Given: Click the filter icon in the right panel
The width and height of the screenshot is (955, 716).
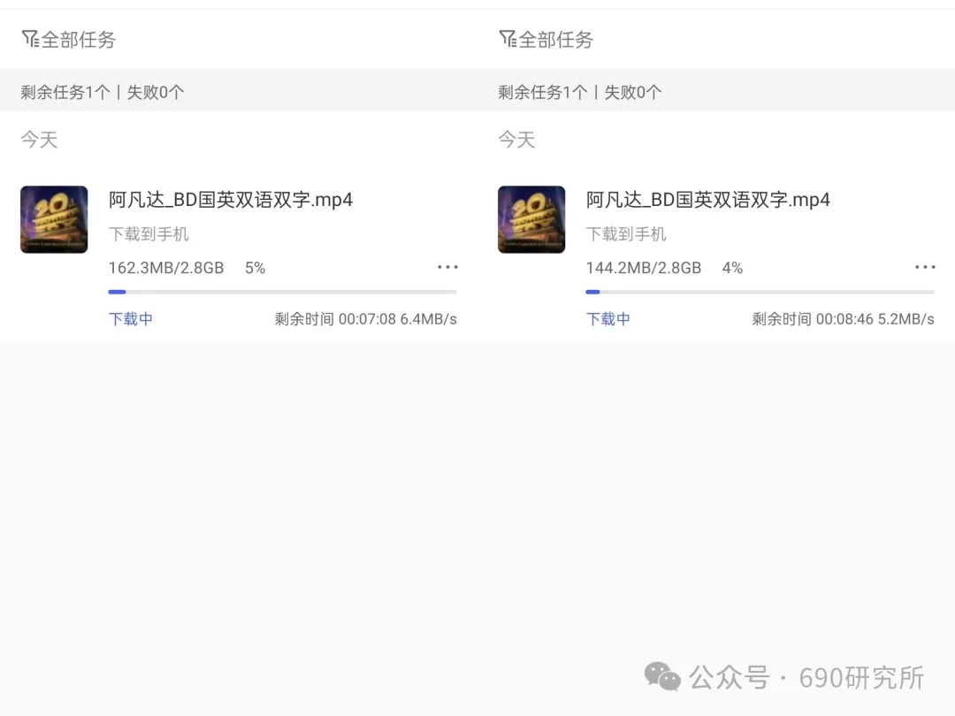Looking at the screenshot, I should tap(508, 39).
